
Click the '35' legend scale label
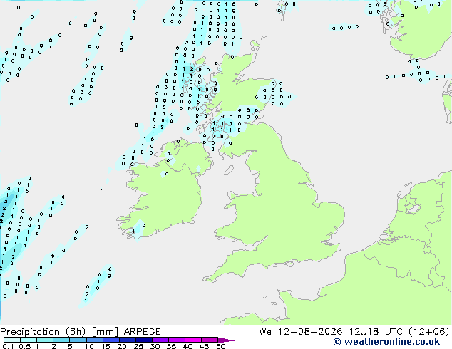(x=171, y=346)
